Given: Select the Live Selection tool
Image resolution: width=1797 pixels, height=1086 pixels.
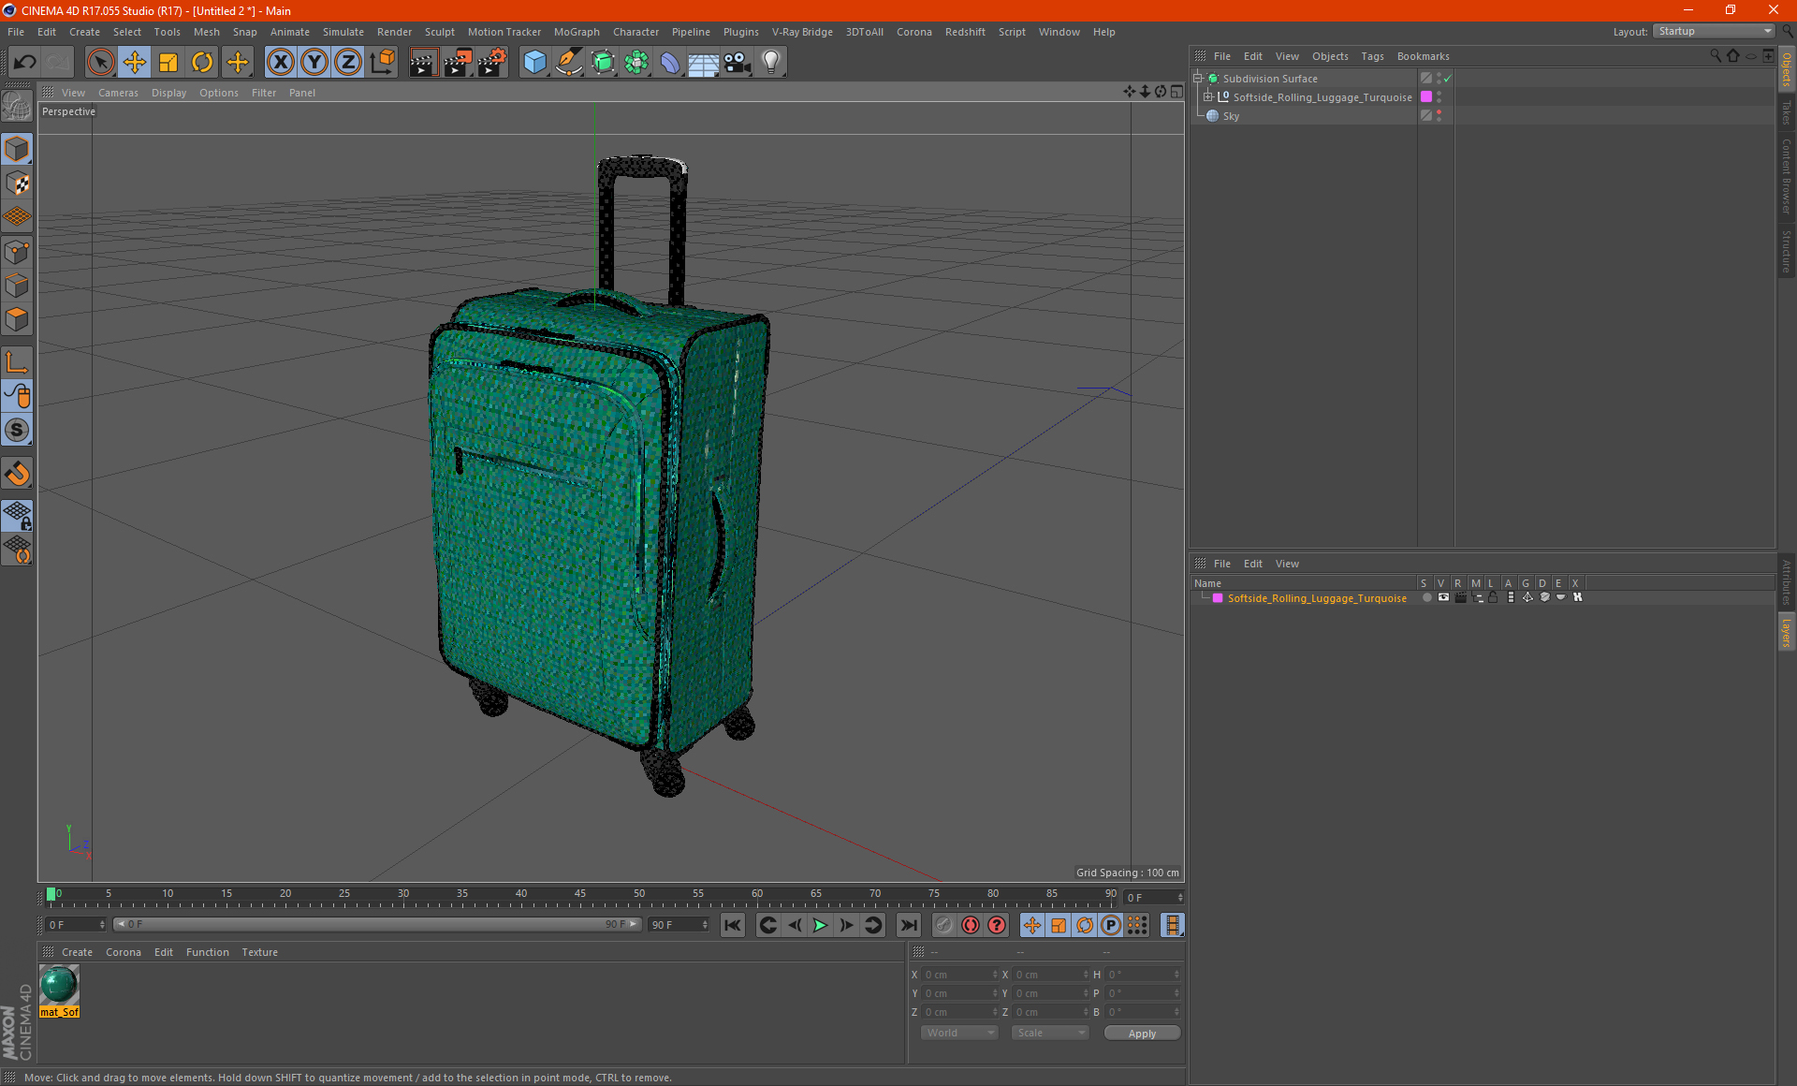Looking at the screenshot, I should 100,62.
